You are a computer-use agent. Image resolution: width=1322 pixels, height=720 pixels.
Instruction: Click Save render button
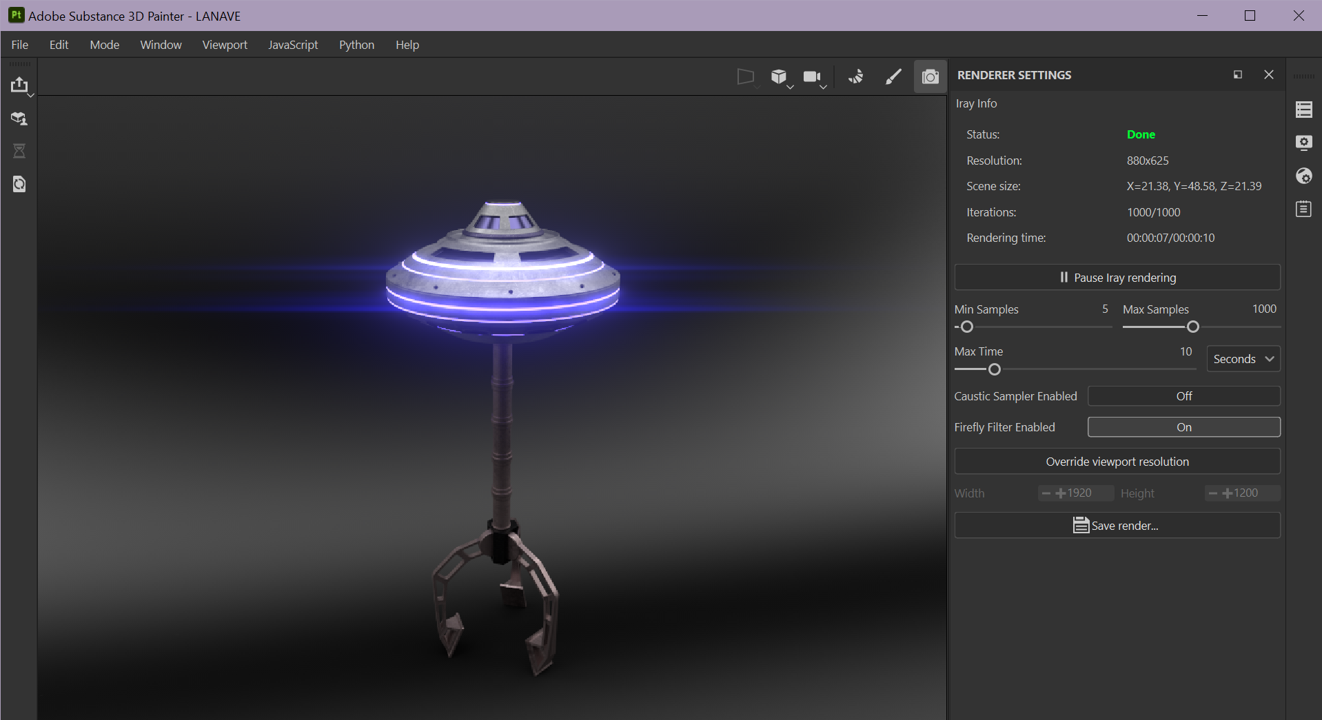coord(1117,525)
